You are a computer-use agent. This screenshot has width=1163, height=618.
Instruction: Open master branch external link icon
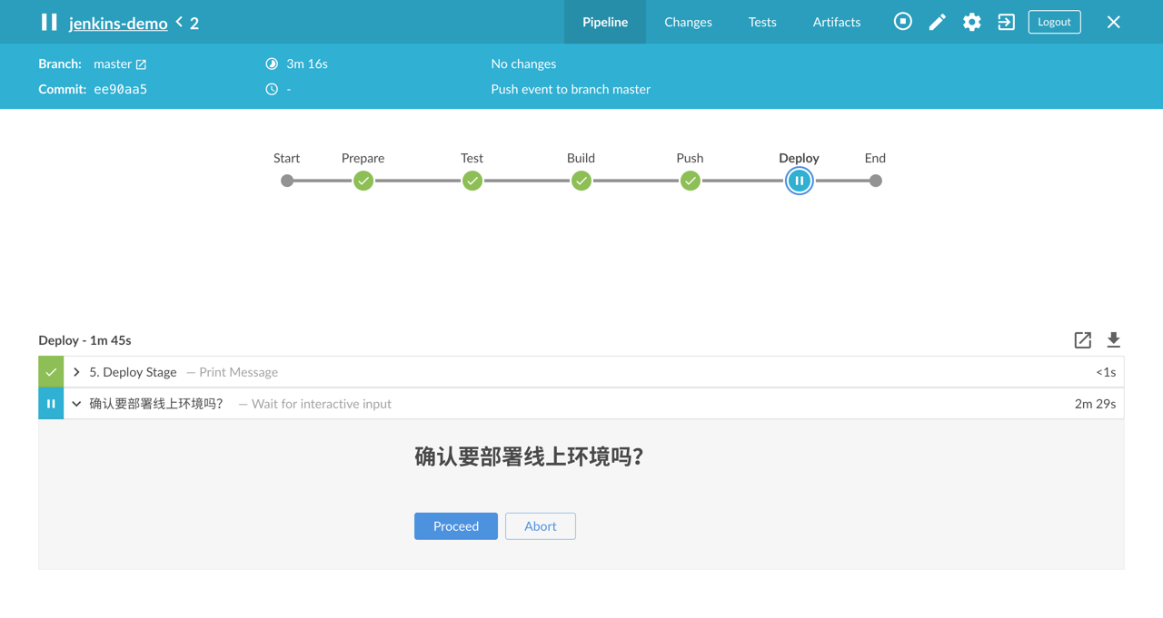point(141,64)
